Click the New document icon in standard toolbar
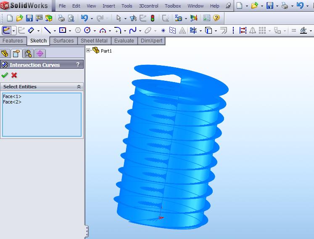This screenshot has width=314, height=239. coord(9,18)
